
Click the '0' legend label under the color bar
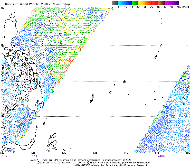(112, 7)
